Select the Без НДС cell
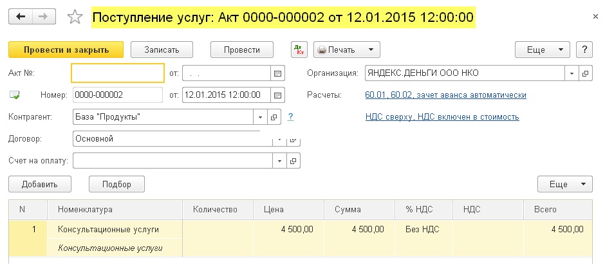614x276 pixels. click(x=423, y=239)
